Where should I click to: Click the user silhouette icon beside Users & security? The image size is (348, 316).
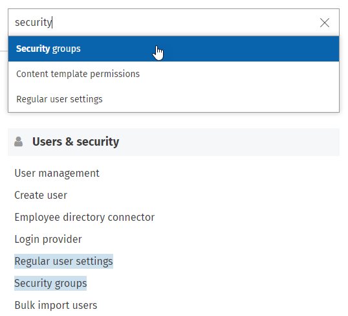18,142
